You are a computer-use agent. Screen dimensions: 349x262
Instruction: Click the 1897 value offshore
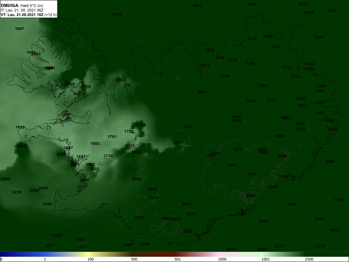coord(20,29)
